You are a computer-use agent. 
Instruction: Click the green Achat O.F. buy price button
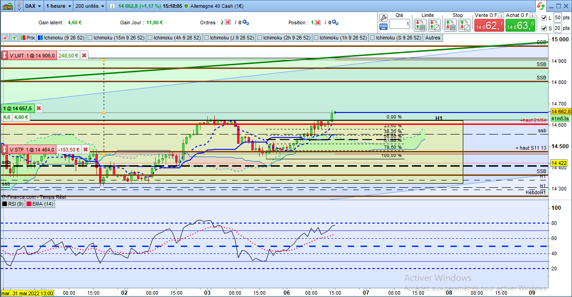520,26
